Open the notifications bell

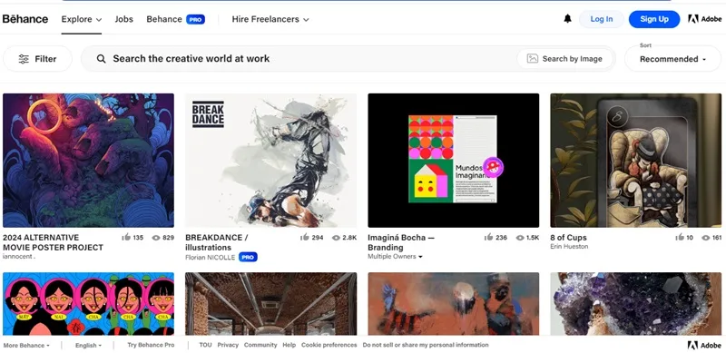567,19
